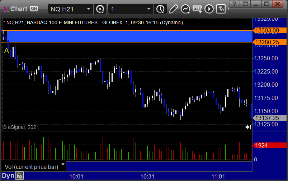This screenshot has width=288, height=181.
Task: Click the bar replay play button
Action: [x=209, y=9]
